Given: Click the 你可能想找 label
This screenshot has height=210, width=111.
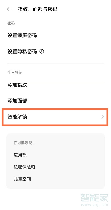Looking at the screenshot, I should (24, 143).
